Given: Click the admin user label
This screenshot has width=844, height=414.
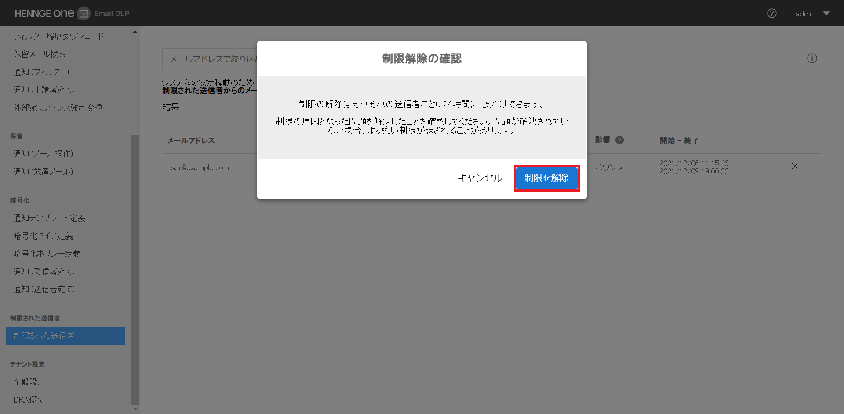Looking at the screenshot, I should [x=805, y=14].
